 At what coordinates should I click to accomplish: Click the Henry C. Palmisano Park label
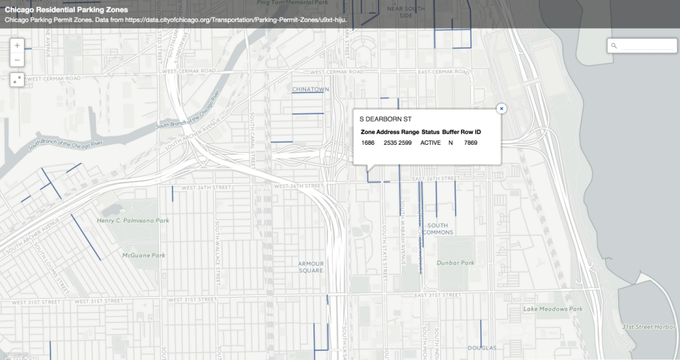coord(133,221)
